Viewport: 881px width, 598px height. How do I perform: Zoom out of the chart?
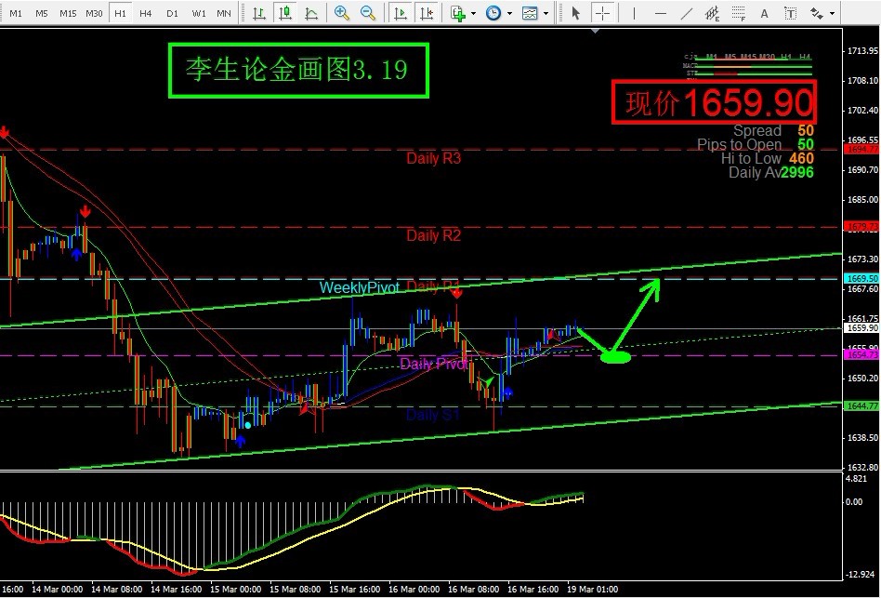368,13
